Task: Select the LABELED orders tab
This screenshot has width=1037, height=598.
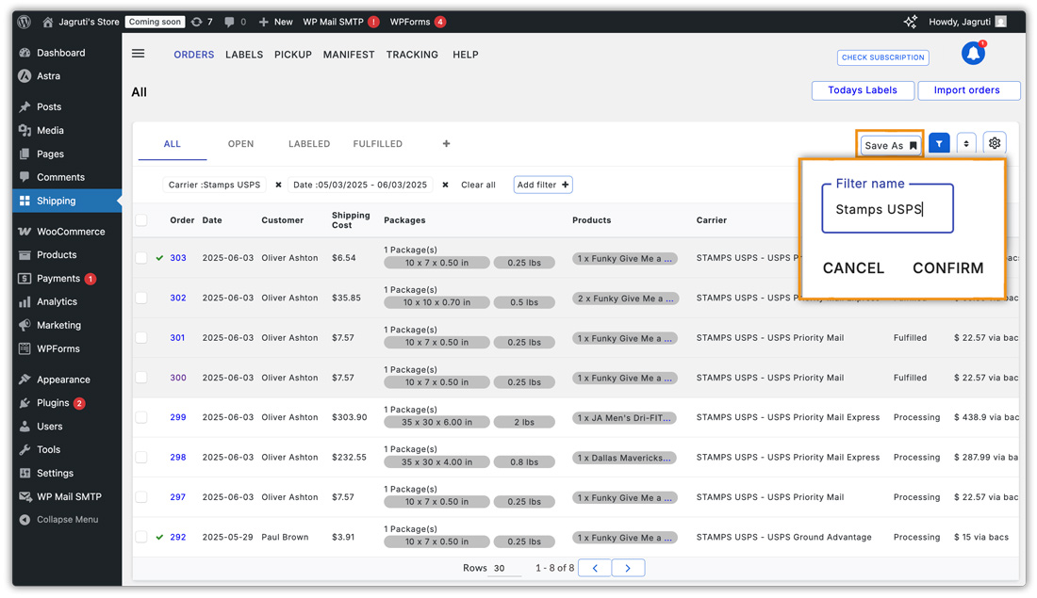Action: [x=309, y=143]
